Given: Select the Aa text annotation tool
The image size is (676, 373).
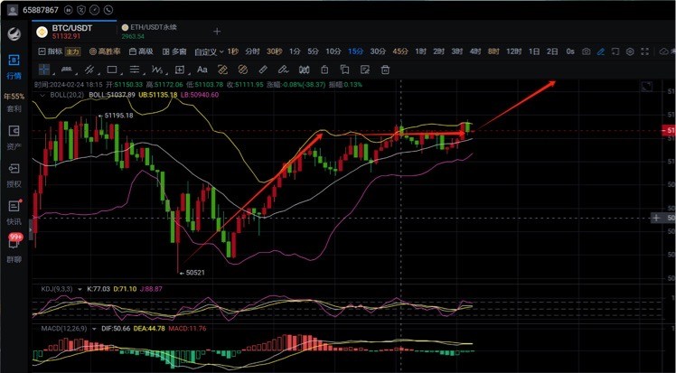Looking at the screenshot, I should pos(202,70).
